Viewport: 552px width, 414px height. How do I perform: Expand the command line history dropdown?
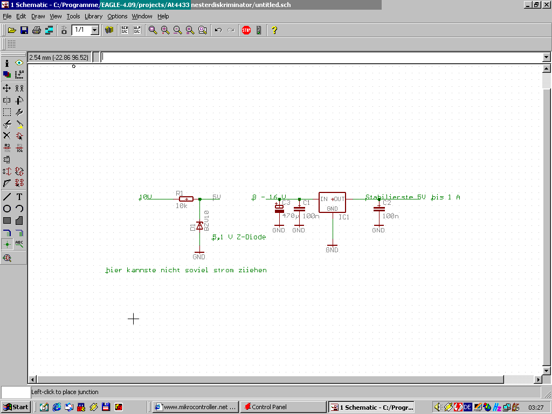(547, 57)
